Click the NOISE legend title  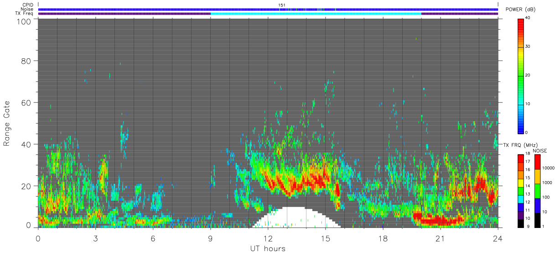point(541,151)
